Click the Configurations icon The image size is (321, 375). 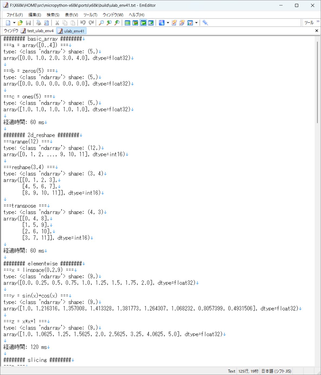coord(162,23)
